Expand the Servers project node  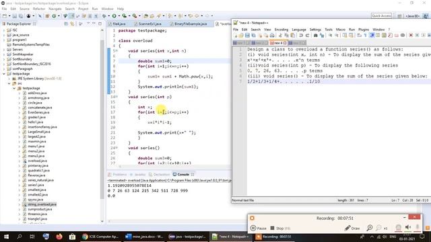tap(4, 49)
